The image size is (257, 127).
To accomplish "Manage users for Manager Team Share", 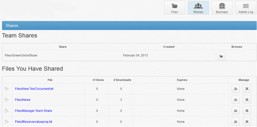I will (x=236, y=111).
